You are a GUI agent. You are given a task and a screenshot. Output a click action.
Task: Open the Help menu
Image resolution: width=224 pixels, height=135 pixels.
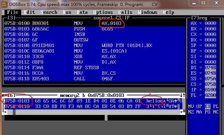coord(169,12)
